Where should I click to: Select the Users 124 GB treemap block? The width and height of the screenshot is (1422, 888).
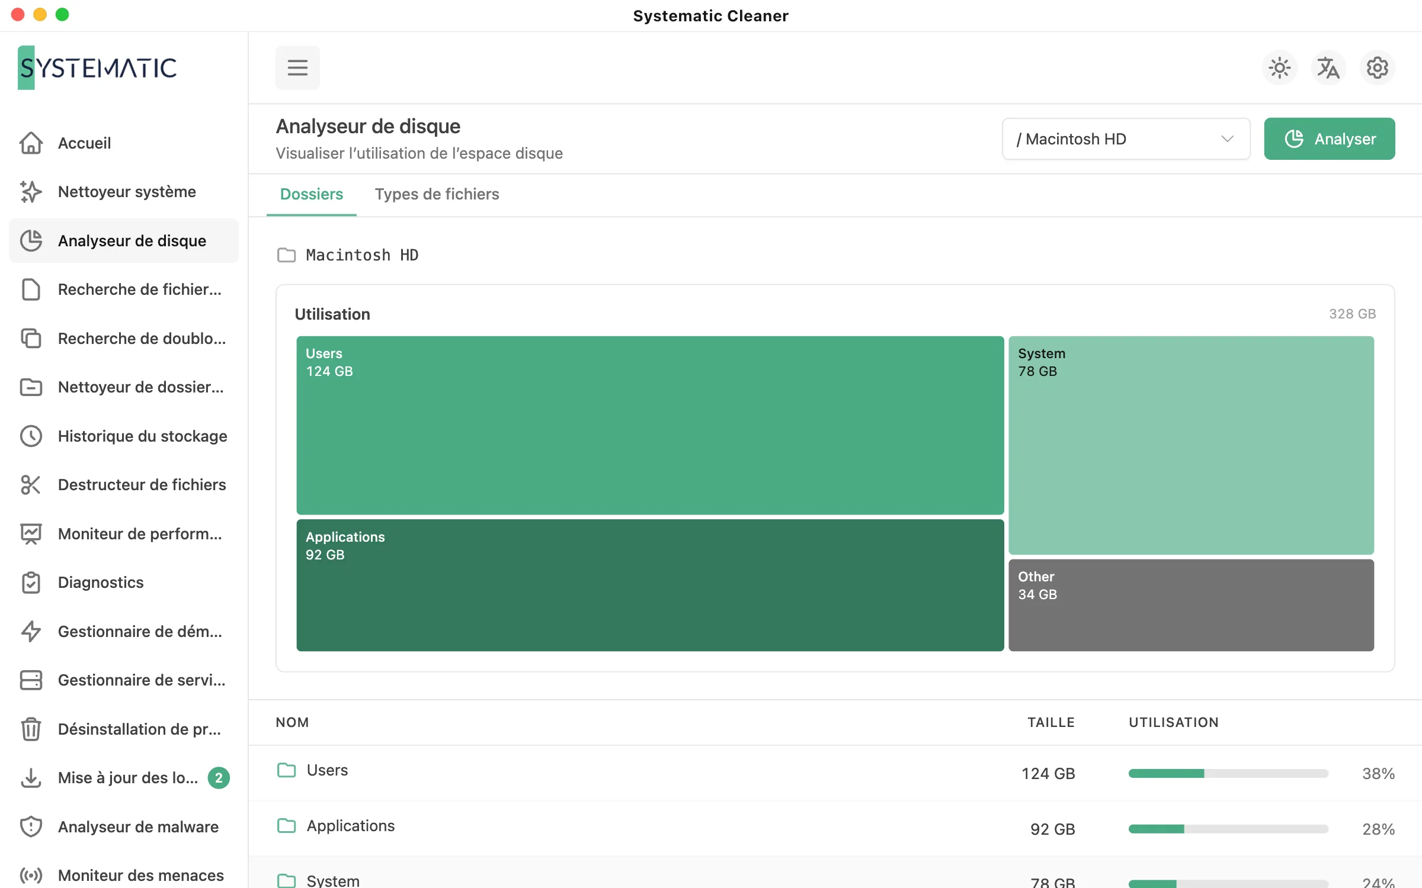[650, 425]
